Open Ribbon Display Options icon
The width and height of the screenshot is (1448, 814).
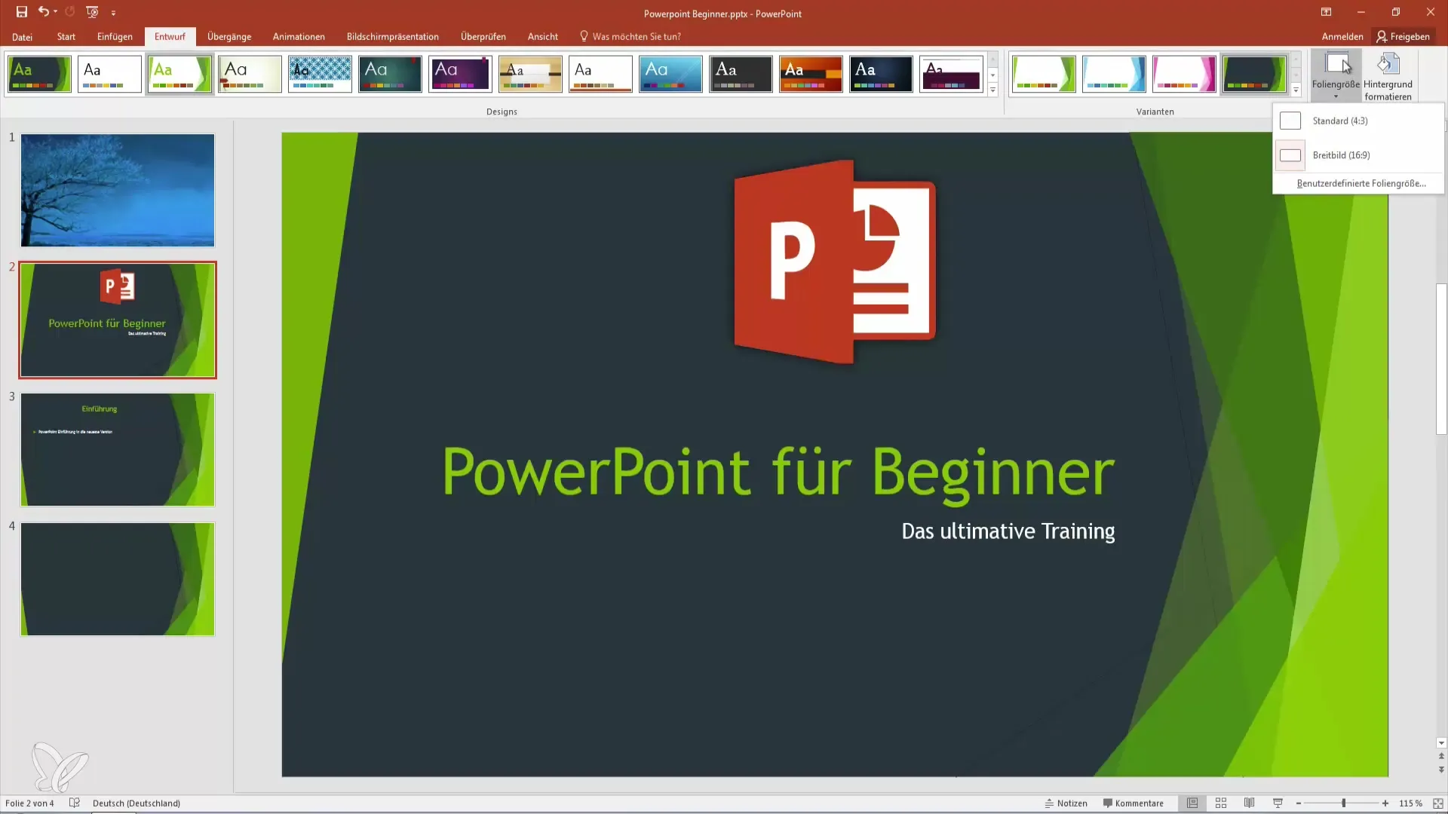point(1326,12)
